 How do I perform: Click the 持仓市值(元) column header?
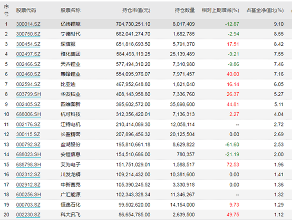pos(137,10)
